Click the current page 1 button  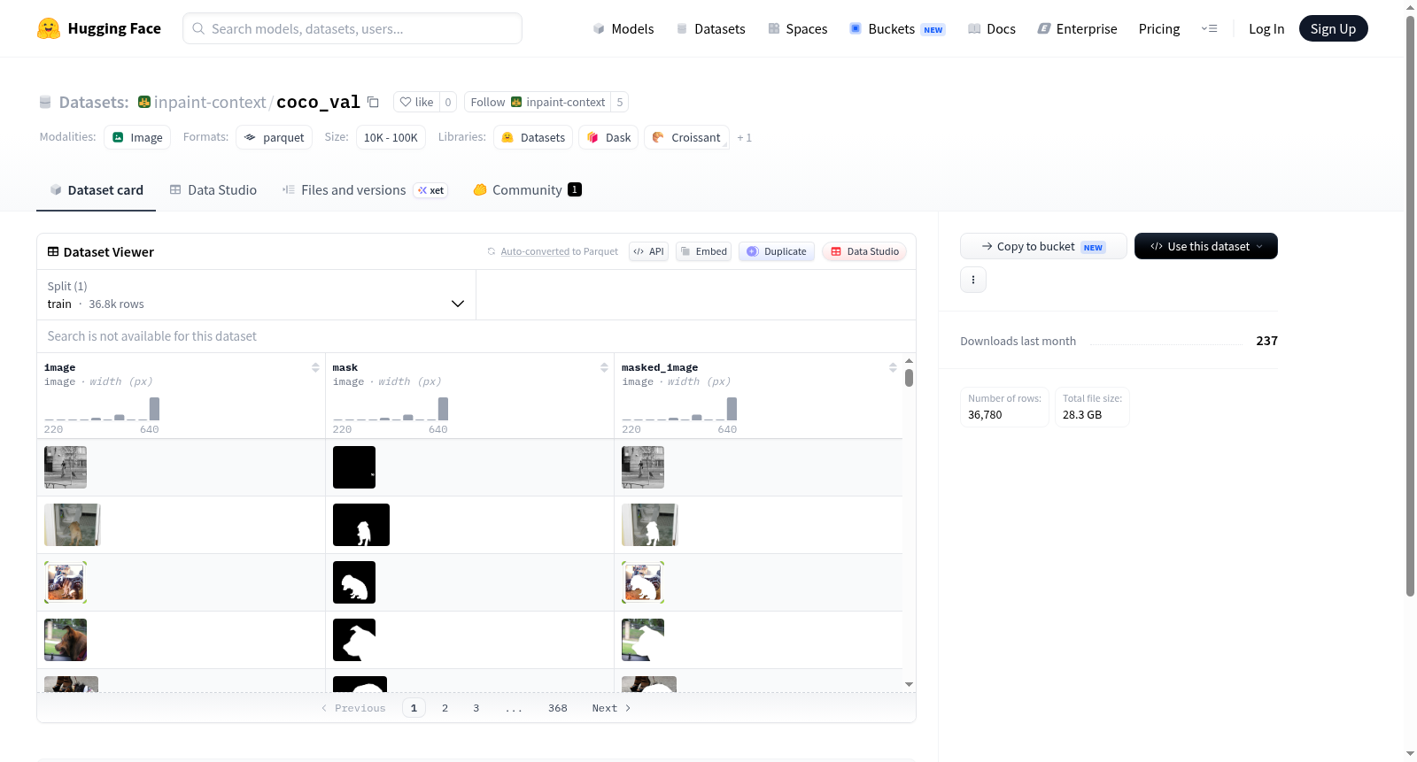(x=414, y=708)
